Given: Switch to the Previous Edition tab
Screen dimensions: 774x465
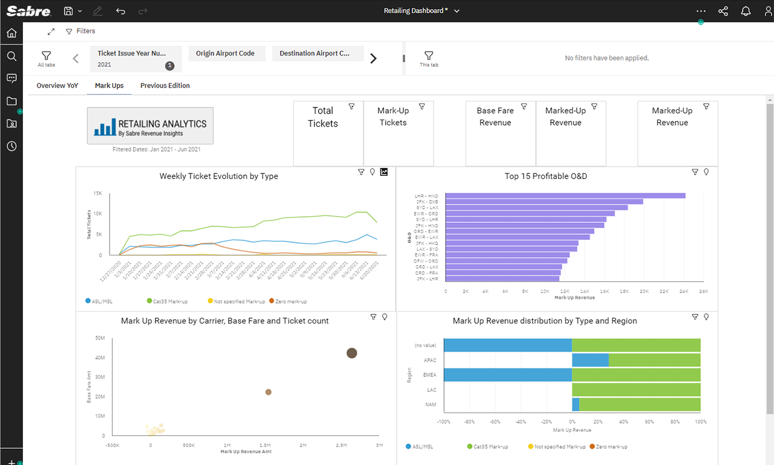Looking at the screenshot, I should pyautogui.click(x=164, y=86).
